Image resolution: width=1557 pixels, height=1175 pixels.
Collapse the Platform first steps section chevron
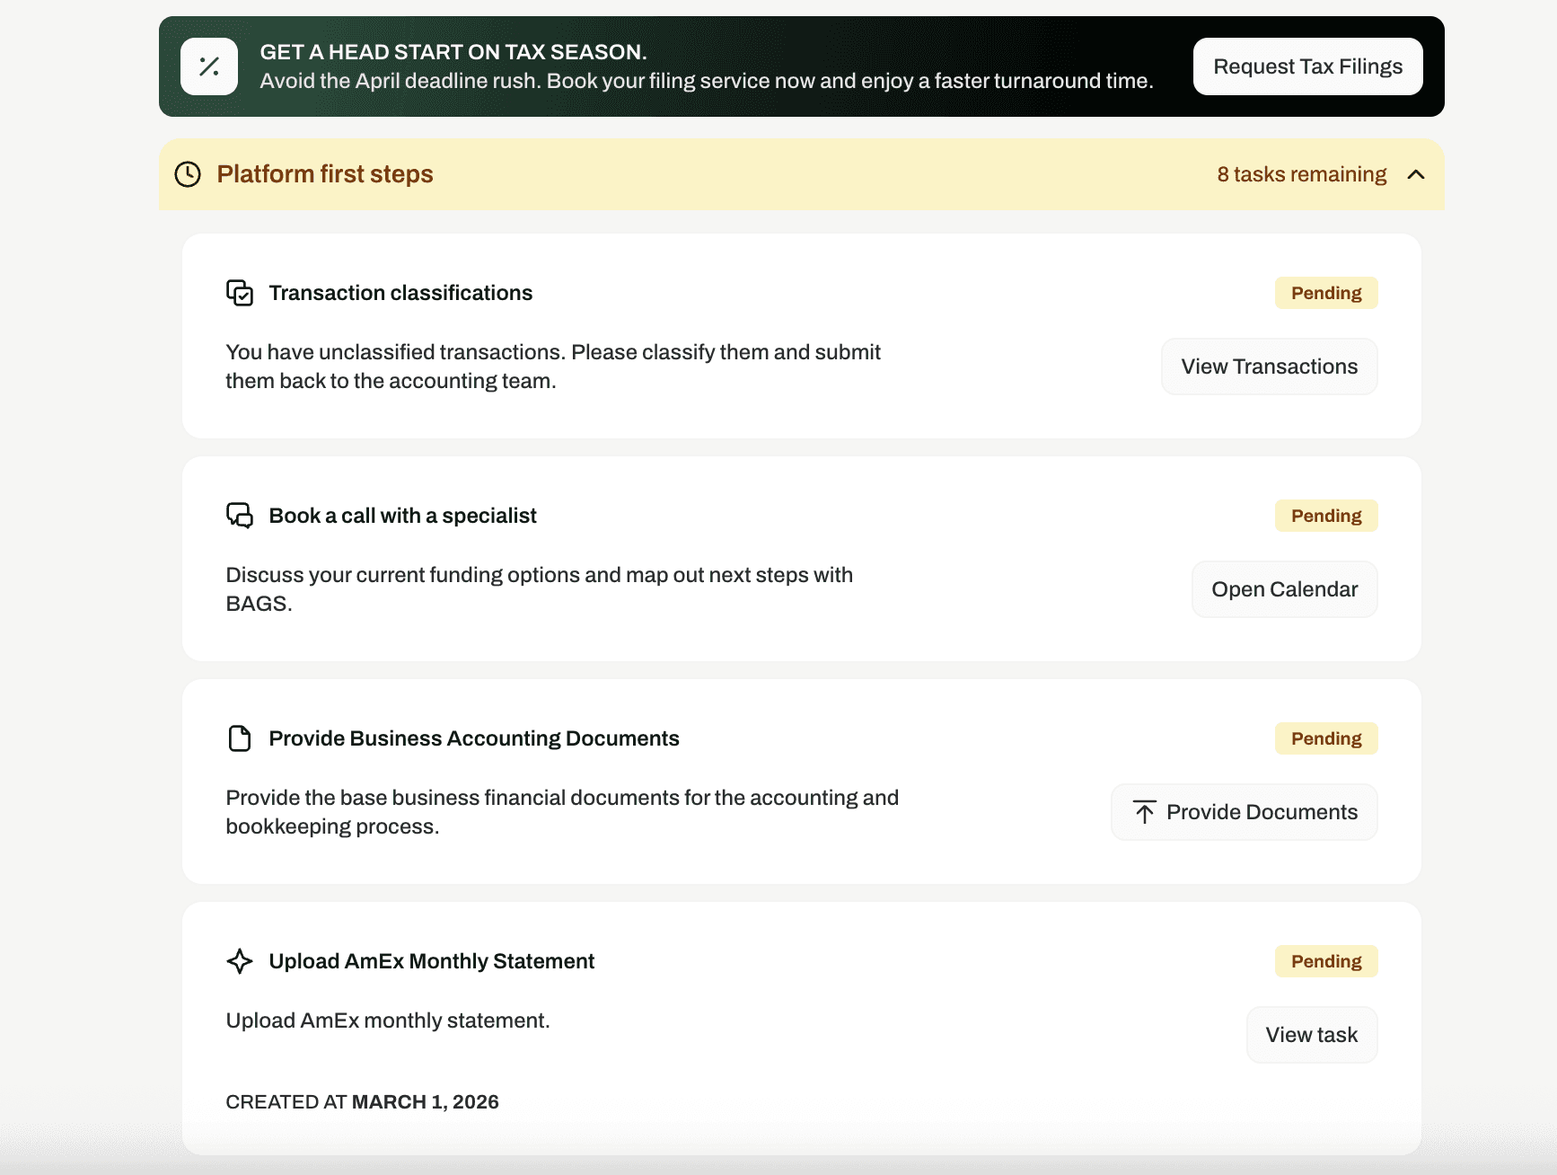click(x=1416, y=174)
